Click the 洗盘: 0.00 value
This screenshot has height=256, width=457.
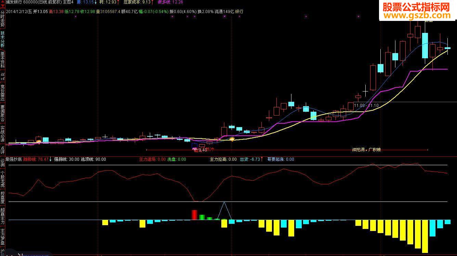[177, 159]
